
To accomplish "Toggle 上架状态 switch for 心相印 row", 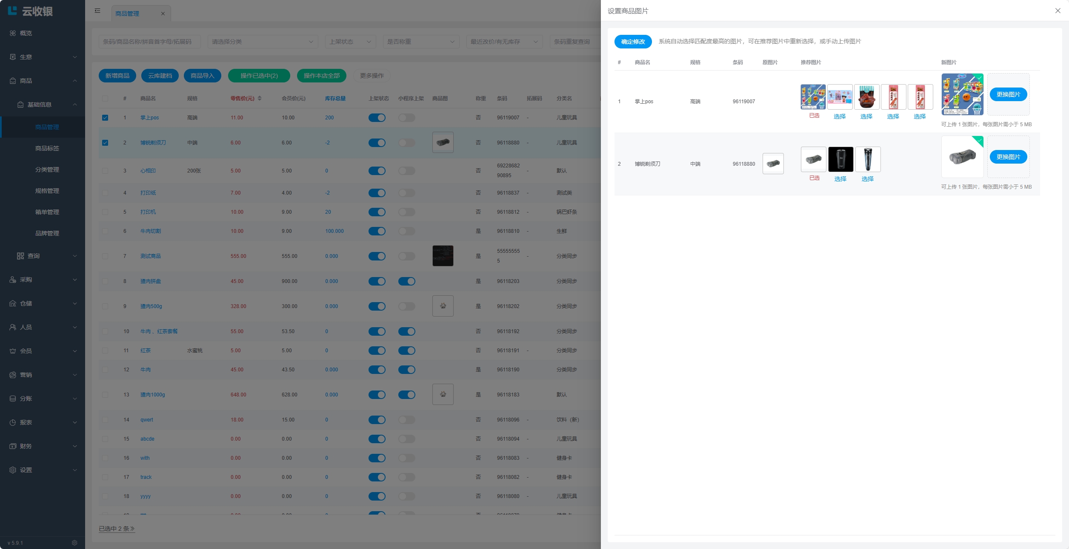I will tap(377, 171).
